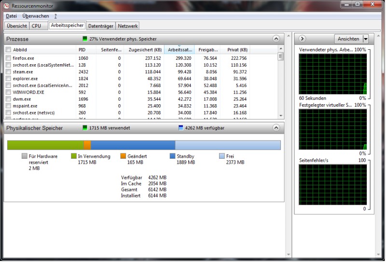Open the Ansichten dropdown arrow
Screen dimensions: 386x263
point(365,39)
